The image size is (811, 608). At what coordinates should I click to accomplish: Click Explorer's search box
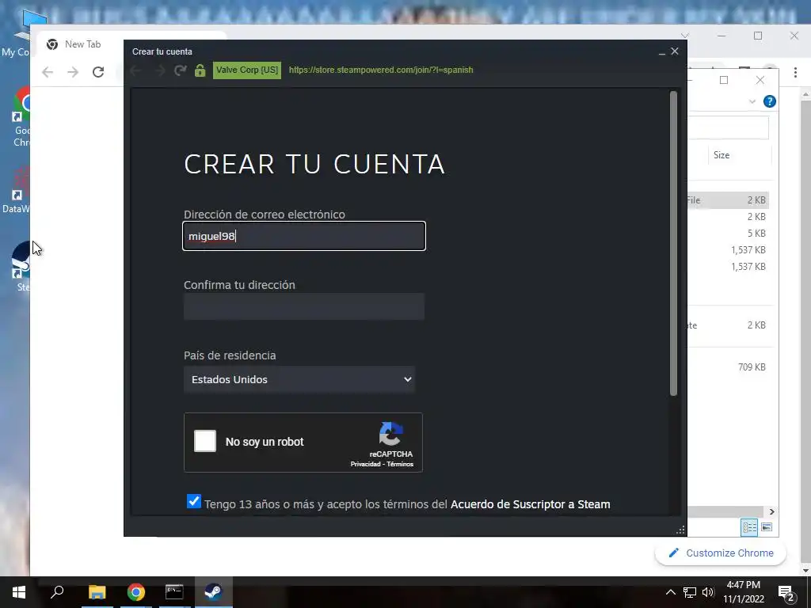click(729, 127)
